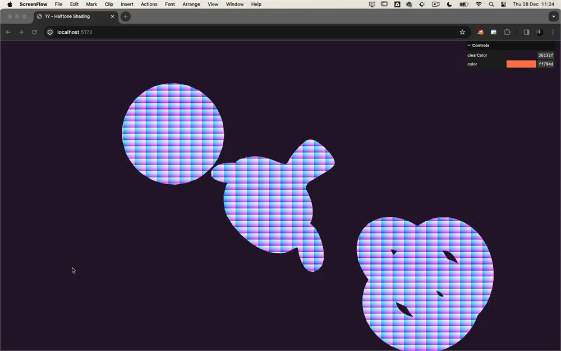Open the user profile avatar
This screenshot has width=561, height=351.
(540, 32)
